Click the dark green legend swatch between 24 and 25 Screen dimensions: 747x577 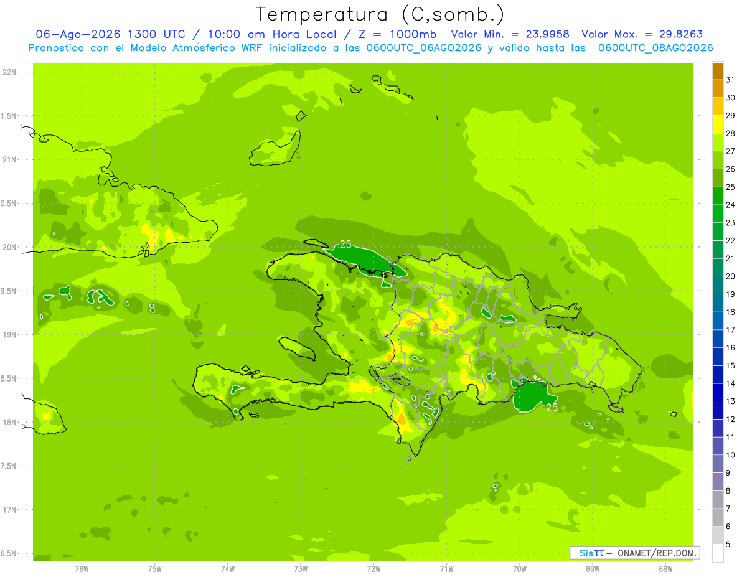718,197
